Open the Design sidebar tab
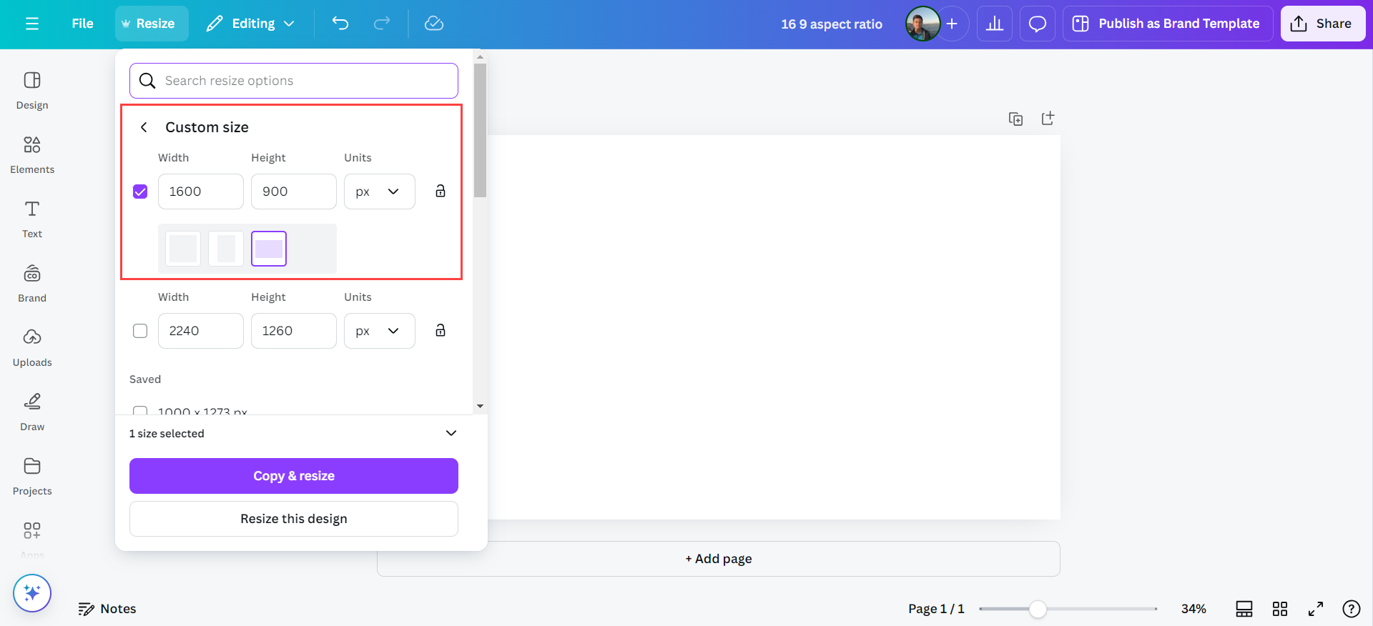The height and width of the screenshot is (626, 1373). pyautogui.click(x=32, y=90)
